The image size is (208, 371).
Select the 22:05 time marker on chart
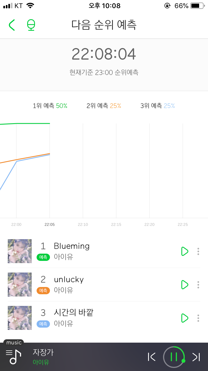coord(50,224)
